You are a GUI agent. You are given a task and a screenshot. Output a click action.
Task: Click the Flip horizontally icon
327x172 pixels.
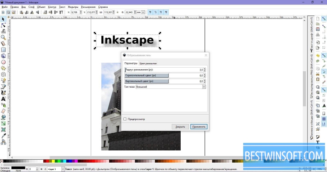point(32,12)
